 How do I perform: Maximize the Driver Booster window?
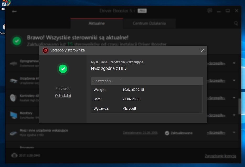(228, 11)
